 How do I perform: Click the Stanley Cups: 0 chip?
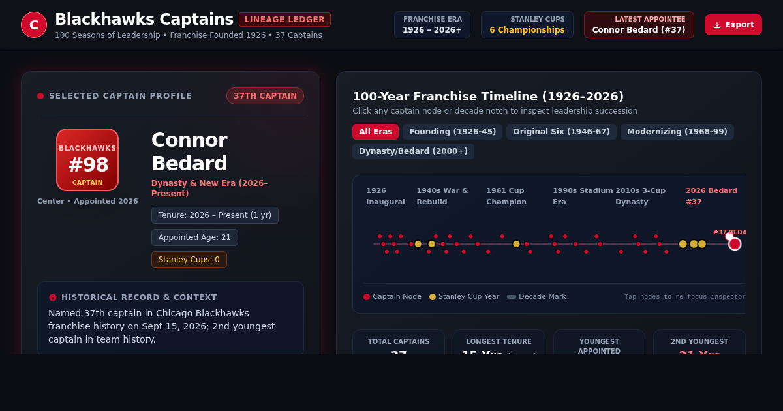point(189,260)
